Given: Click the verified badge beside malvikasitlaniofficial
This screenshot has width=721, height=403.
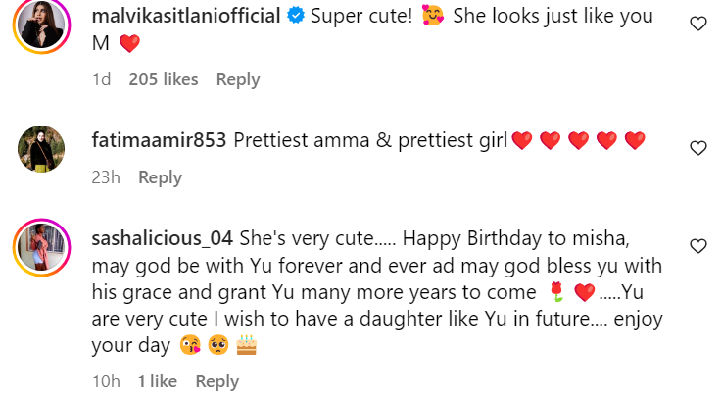Looking at the screenshot, I should (294, 18).
